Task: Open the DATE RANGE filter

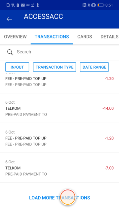Action: (94, 67)
